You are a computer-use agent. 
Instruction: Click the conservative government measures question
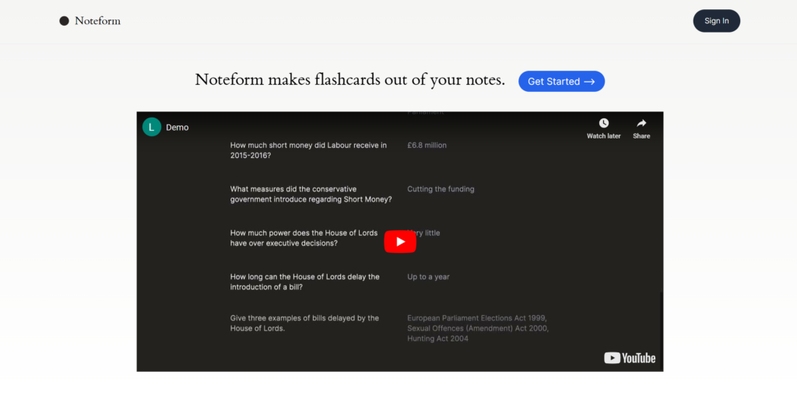311,194
